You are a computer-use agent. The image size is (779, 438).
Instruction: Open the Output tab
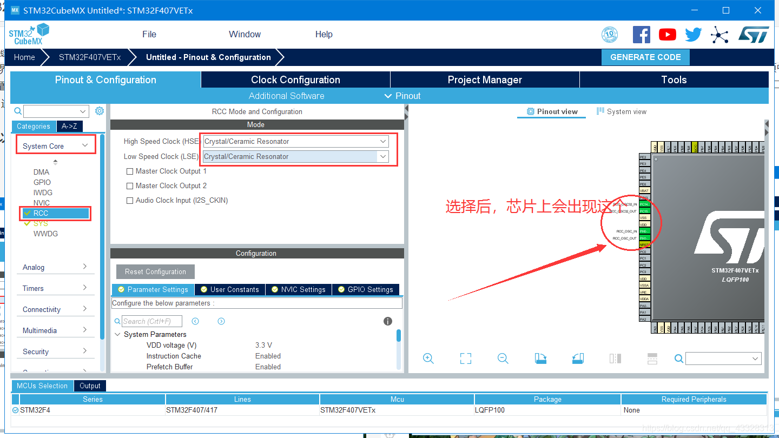click(90, 386)
